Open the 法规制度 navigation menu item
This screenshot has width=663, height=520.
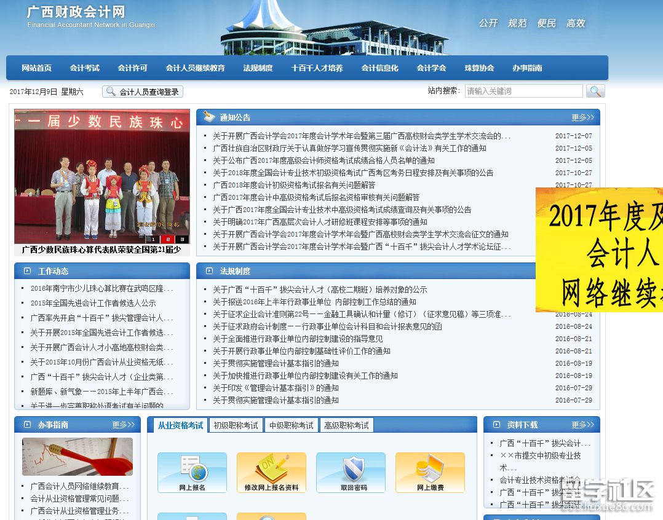pos(257,68)
